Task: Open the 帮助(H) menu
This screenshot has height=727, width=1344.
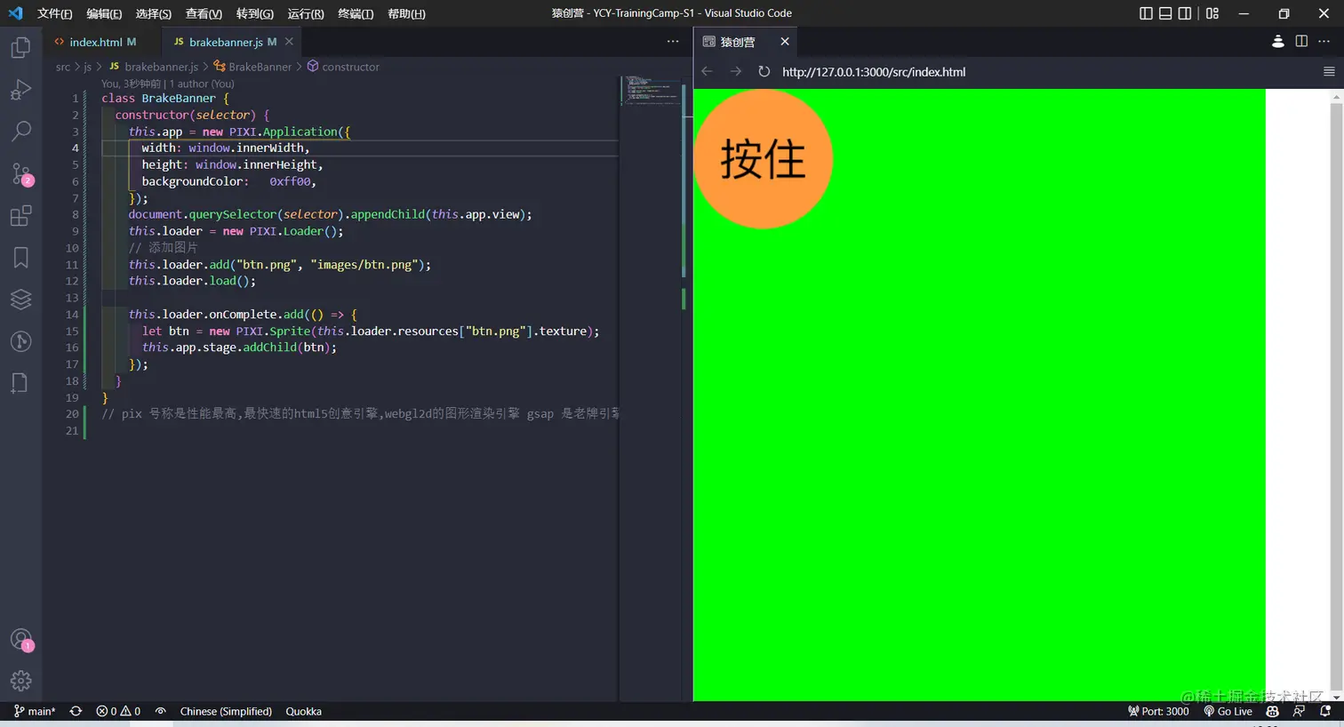Action: pyautogui.click(x=406, y=13)
